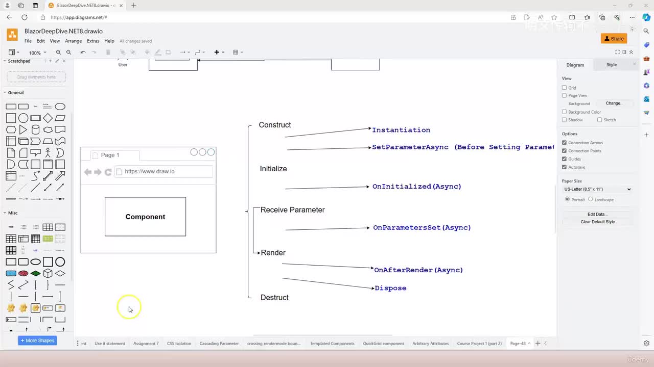Go back in browser history

10,17
